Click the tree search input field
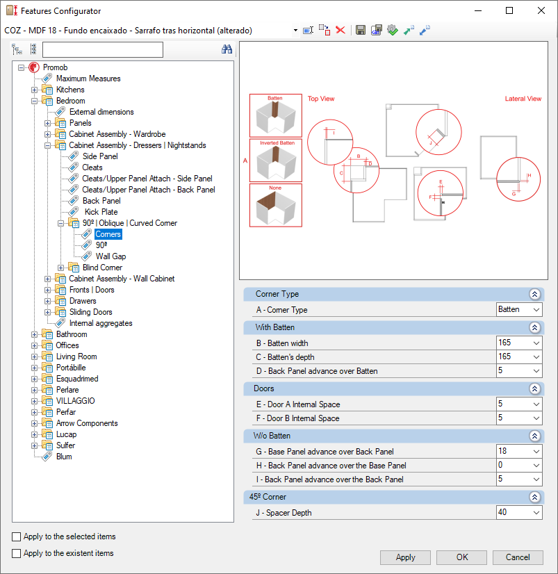The height and width of the screenshot is (574, 558). point(102,49)
